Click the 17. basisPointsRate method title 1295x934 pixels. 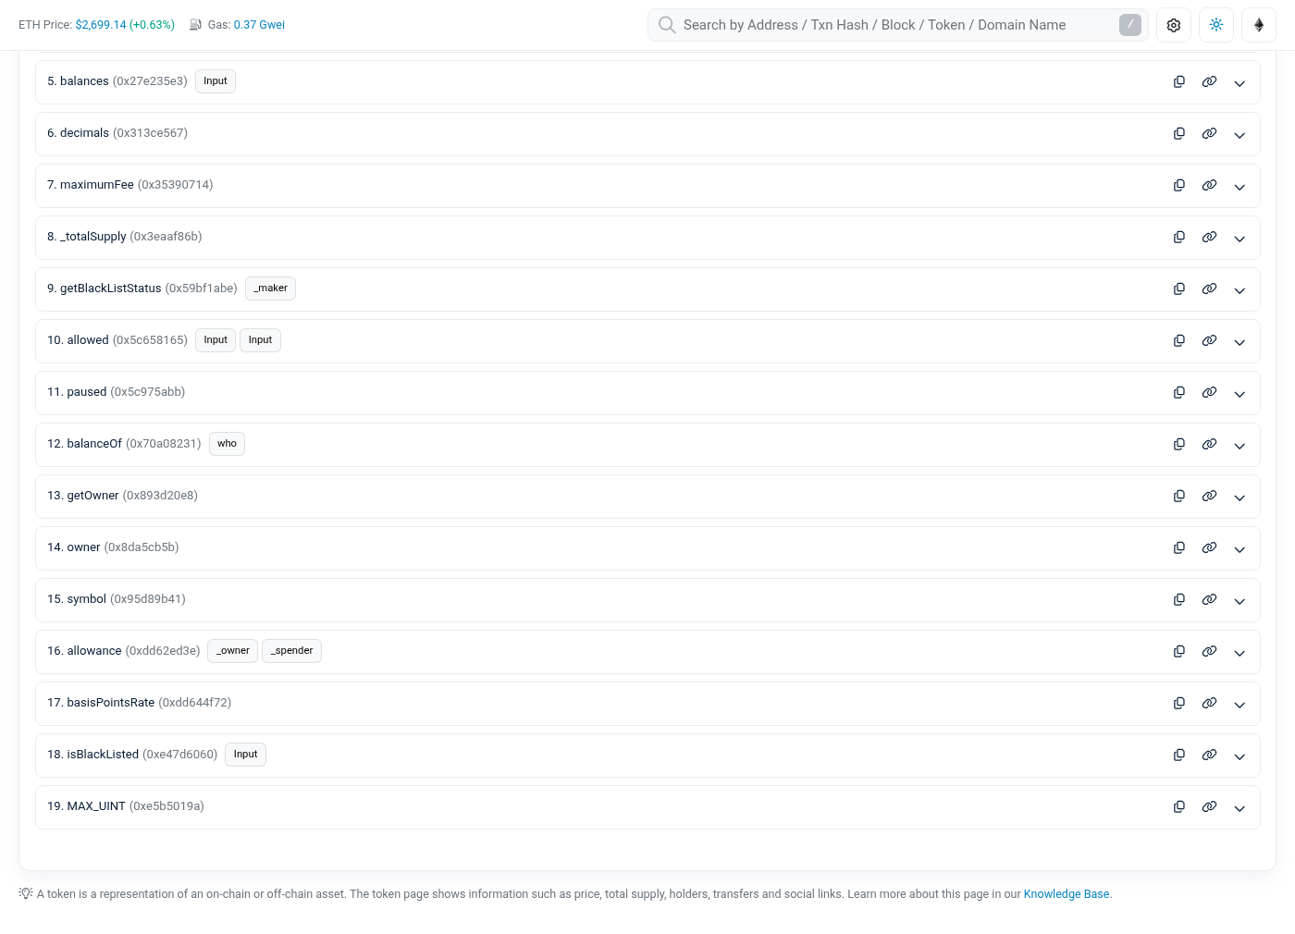[140, 703]
